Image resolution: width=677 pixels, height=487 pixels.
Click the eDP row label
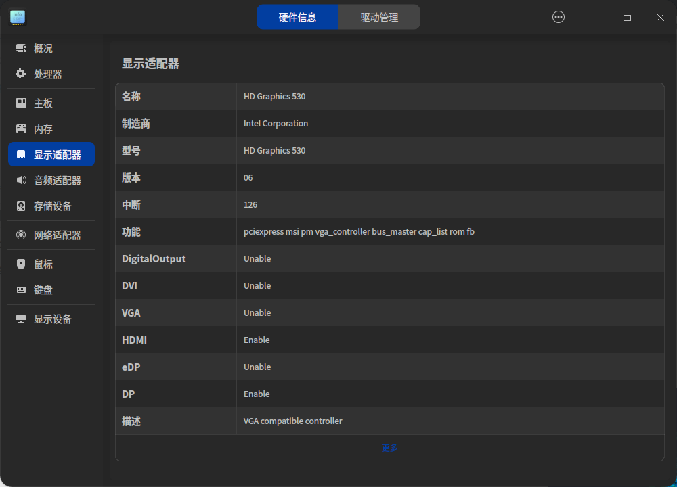[131, 367]
